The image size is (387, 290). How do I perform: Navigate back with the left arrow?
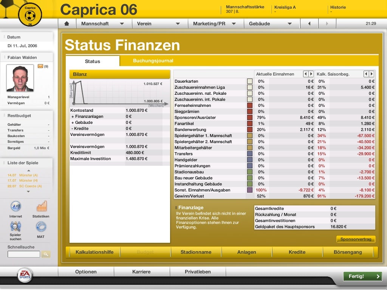(x=309, y=24)
